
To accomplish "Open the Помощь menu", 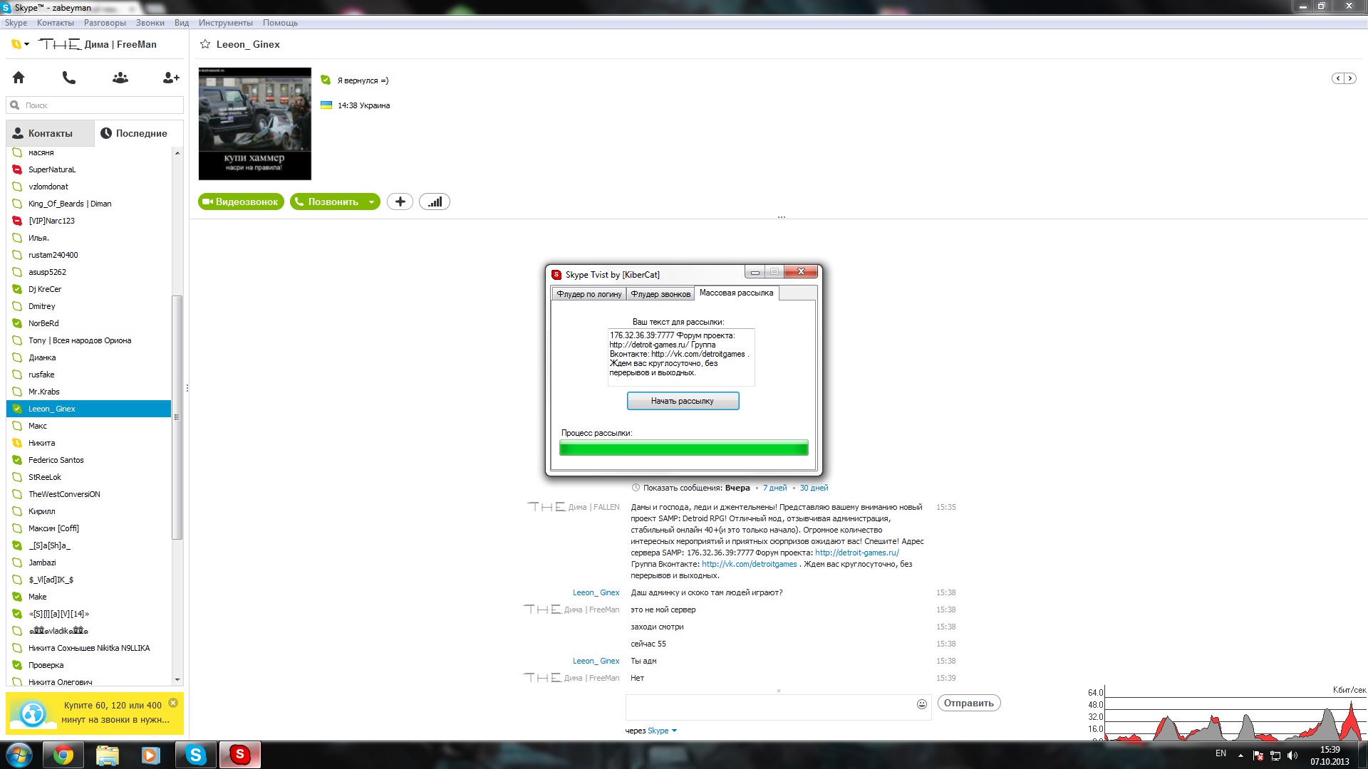I will (x=280, y=23).
